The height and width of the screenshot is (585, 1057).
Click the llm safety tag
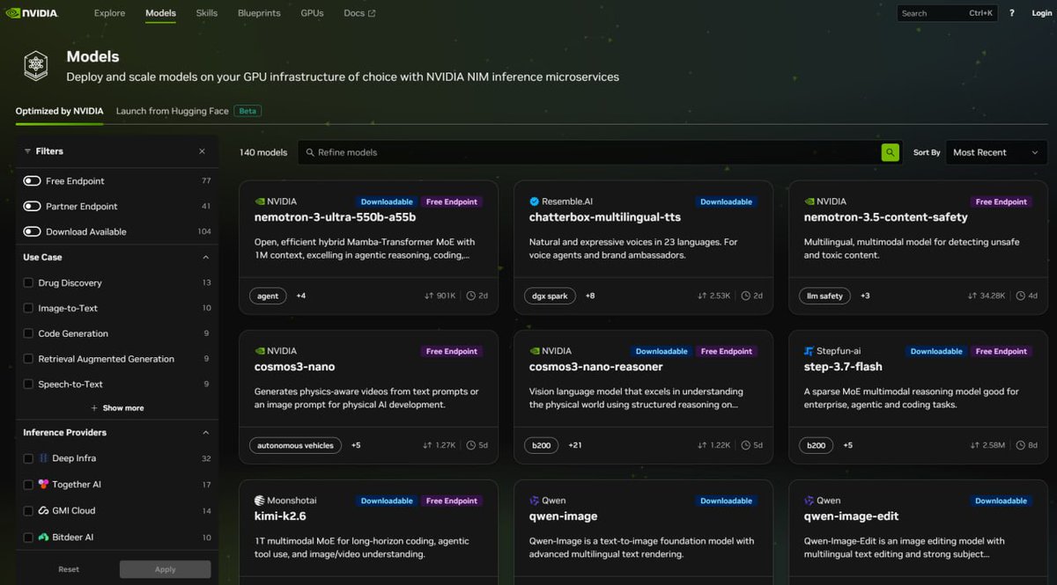point(825,296)
